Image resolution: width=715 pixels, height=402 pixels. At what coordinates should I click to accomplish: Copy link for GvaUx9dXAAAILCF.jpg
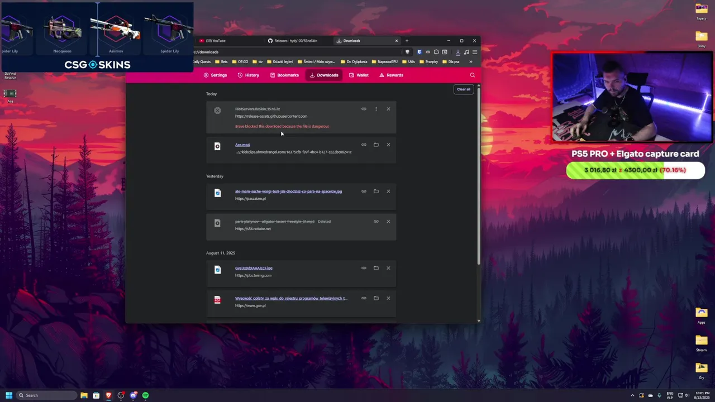[364, 268]
